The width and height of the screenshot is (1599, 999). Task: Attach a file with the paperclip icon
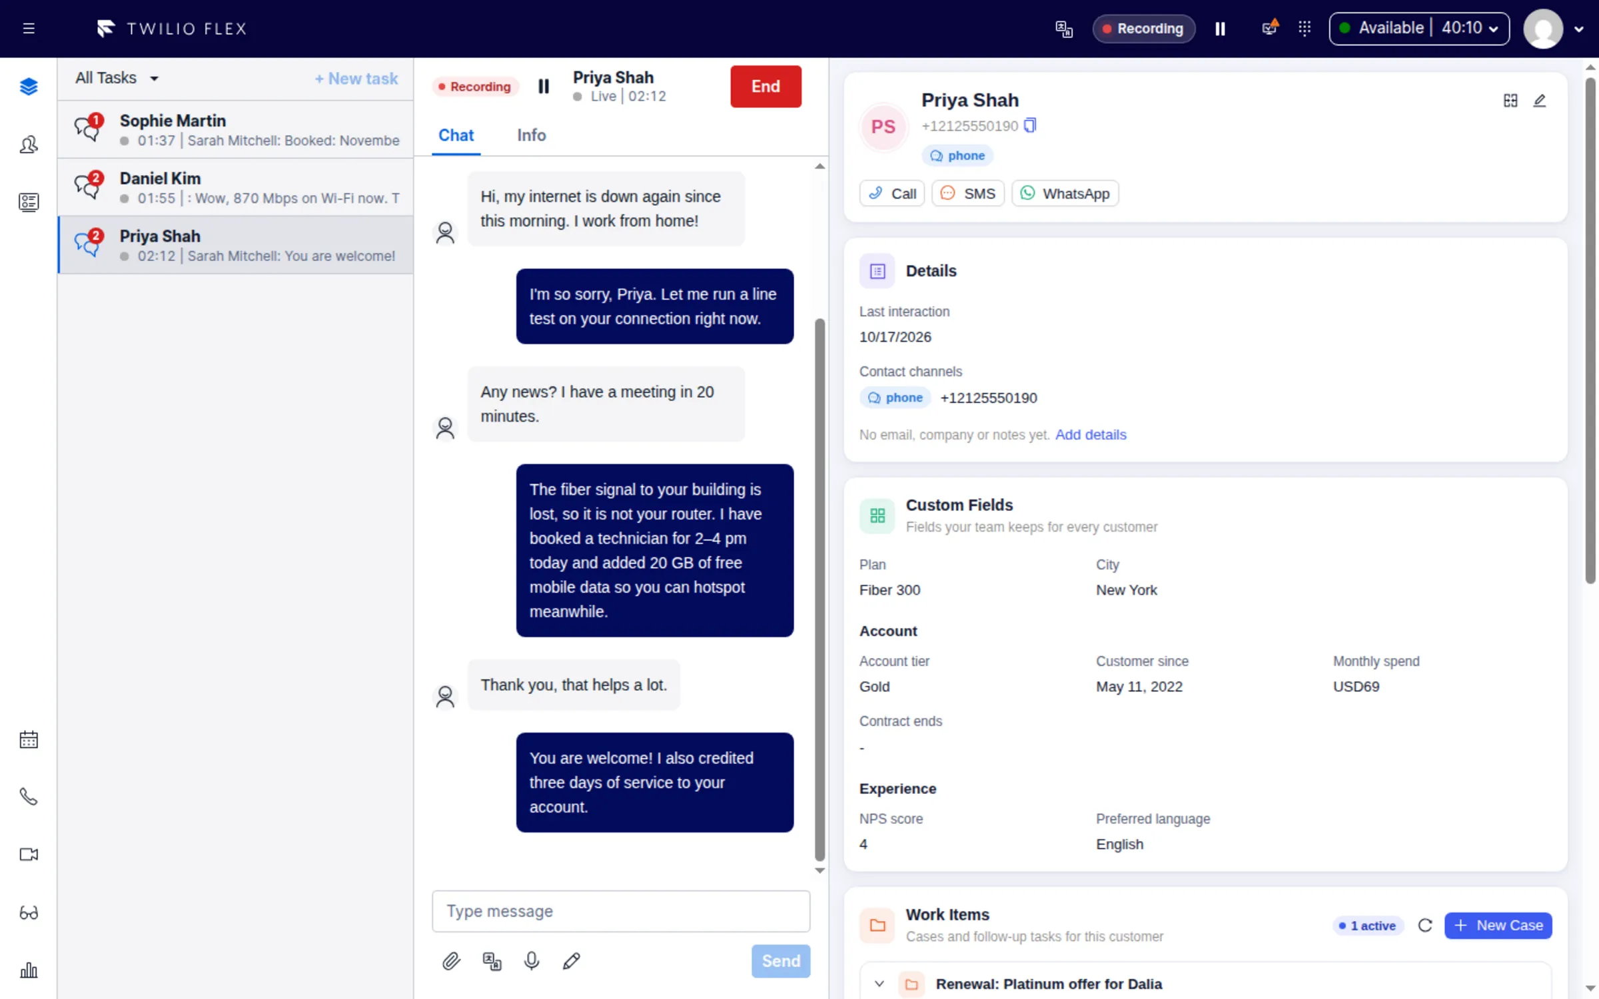(x=451, y=961)
